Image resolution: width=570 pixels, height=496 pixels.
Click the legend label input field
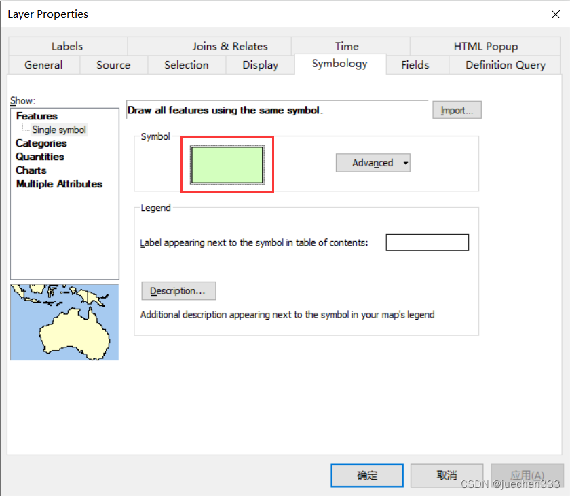(427, 242)
